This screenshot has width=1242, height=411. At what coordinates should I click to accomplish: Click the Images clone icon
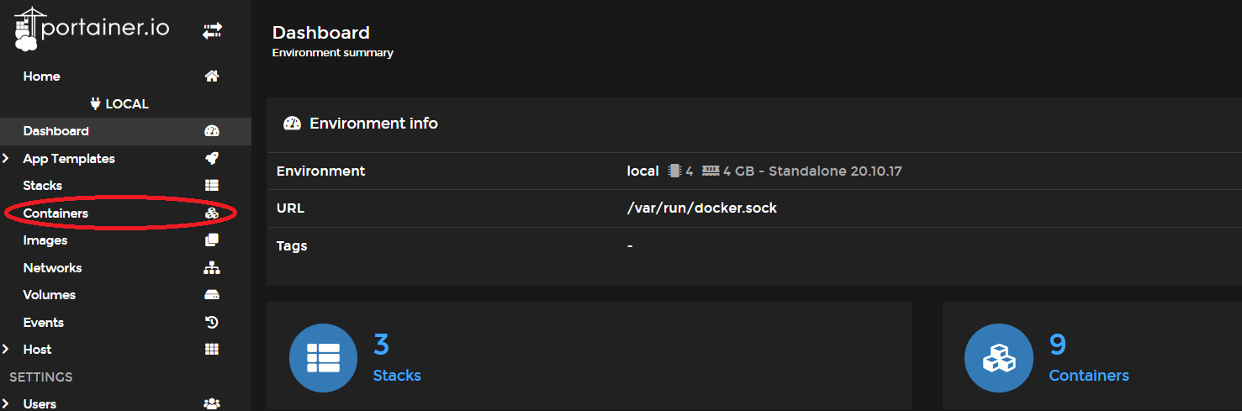[212, 240]
